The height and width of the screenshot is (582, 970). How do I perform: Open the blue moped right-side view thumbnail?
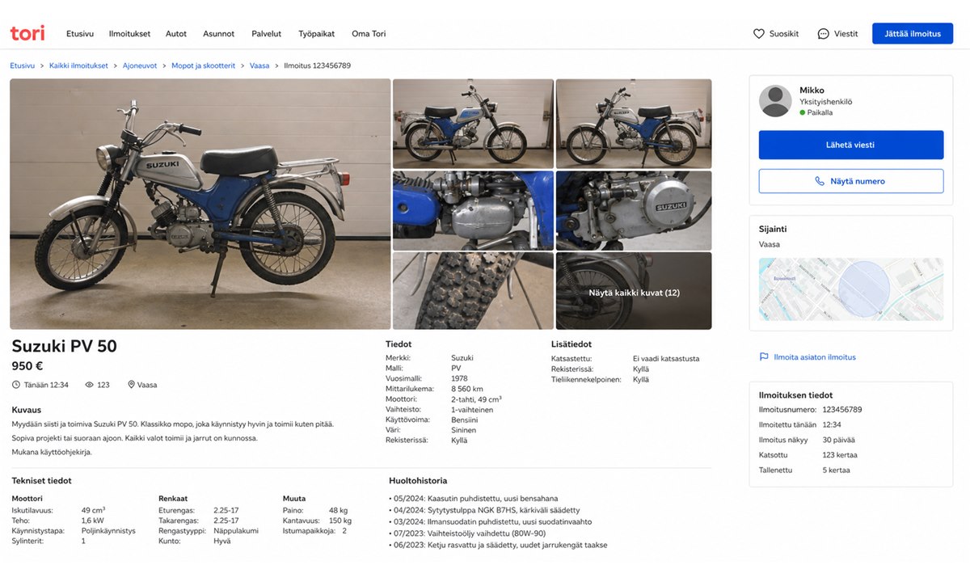click(473, 123)
